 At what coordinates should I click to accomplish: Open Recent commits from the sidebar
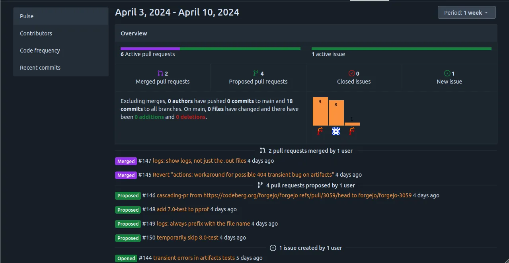(40, 68)
